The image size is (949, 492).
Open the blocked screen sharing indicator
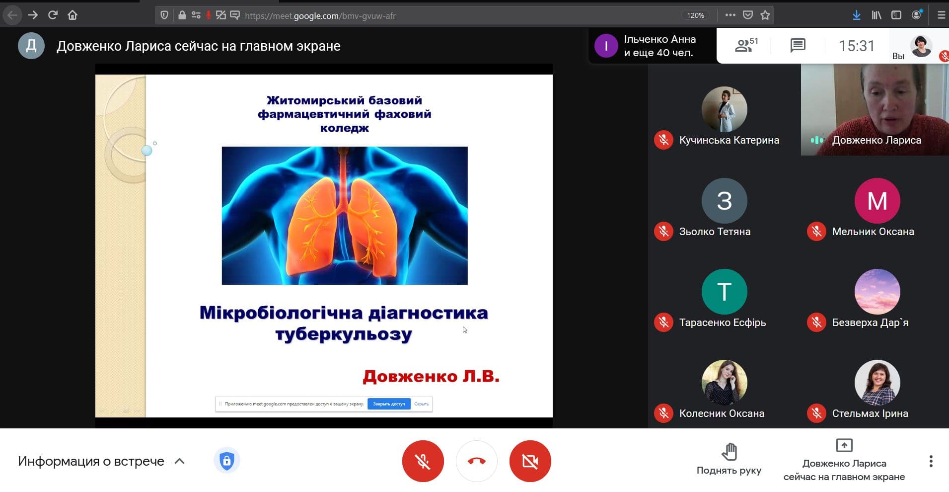(220, 15)
